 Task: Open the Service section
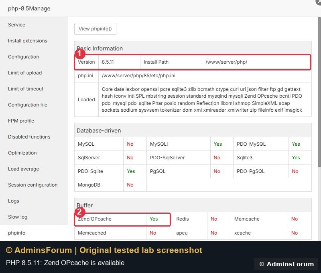(x=16, y=25)
